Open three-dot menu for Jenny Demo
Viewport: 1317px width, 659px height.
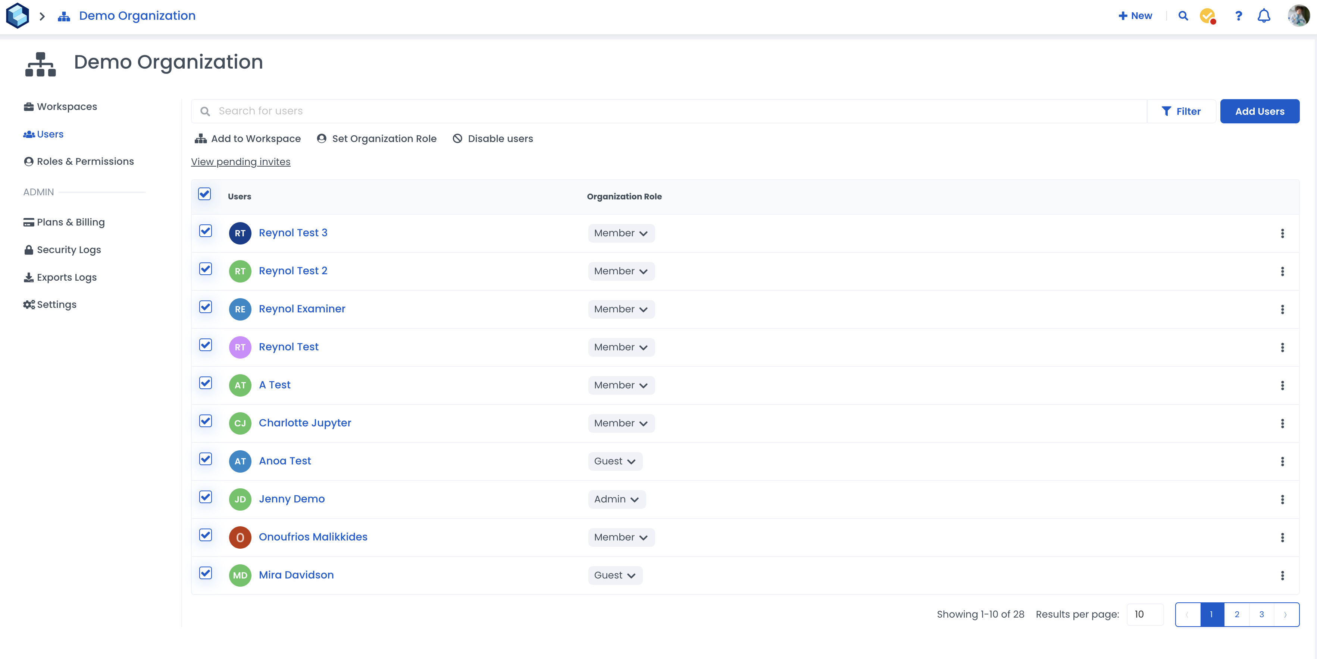[1282, 499]
